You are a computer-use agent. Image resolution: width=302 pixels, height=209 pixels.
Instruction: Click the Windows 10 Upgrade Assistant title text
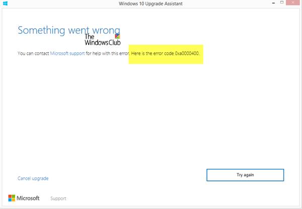[x=150, y=4]
